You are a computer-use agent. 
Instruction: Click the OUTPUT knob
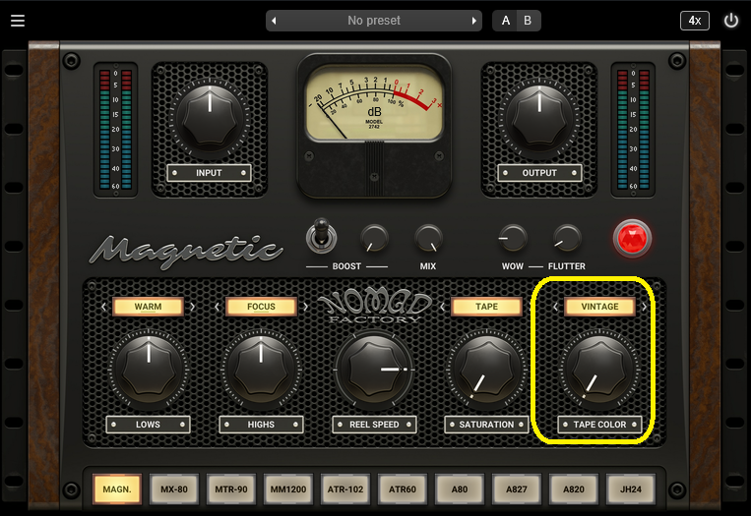pyautogui.click(x=539, y=119)
